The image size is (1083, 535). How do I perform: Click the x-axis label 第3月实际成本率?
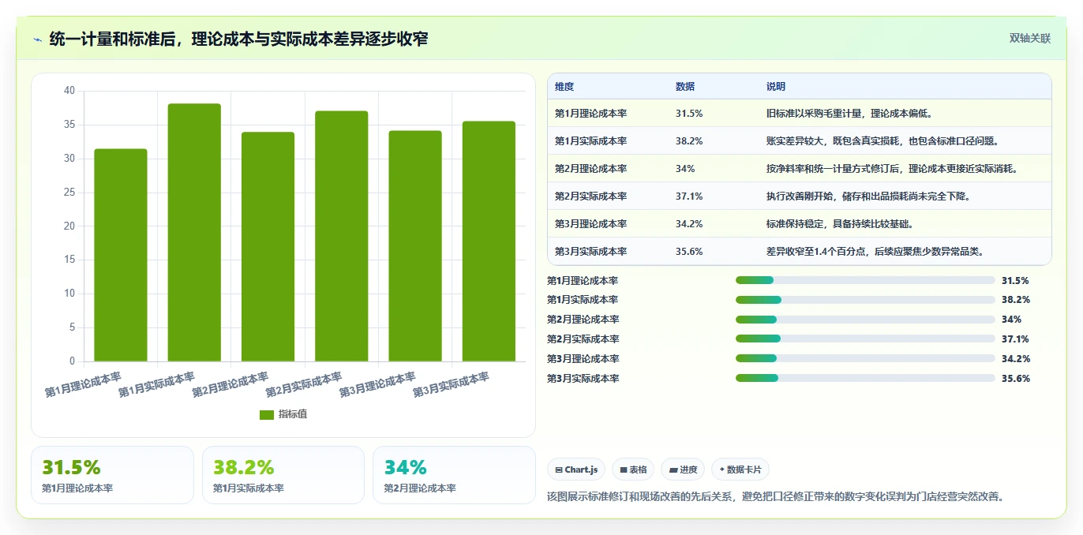click(452, 385)
